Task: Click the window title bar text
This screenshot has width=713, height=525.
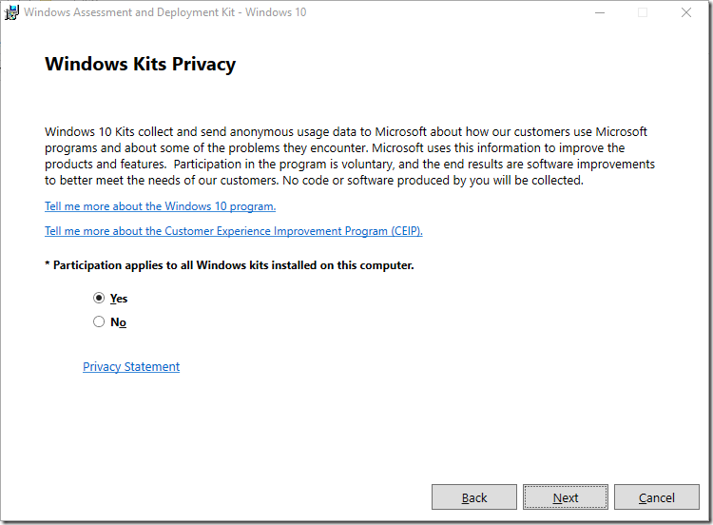Action: [x=164, y=13]
